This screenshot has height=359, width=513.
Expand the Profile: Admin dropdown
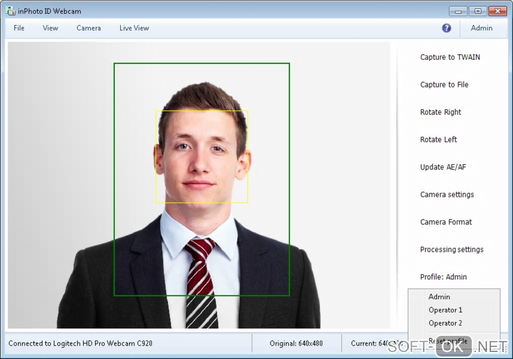point(443,277)
